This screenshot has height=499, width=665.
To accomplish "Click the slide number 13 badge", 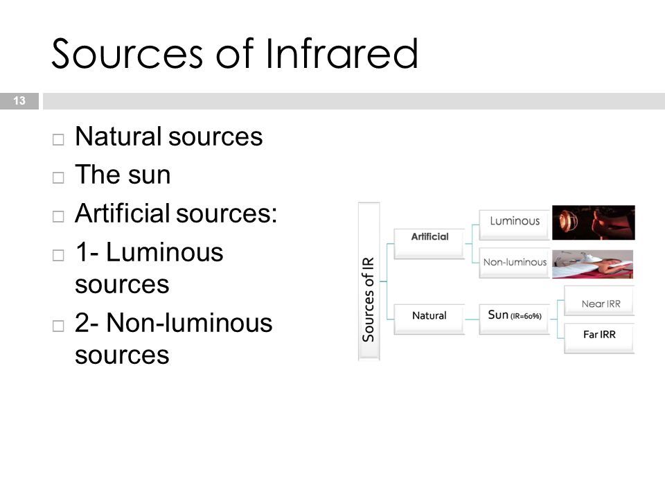I will tap(19, 101).
